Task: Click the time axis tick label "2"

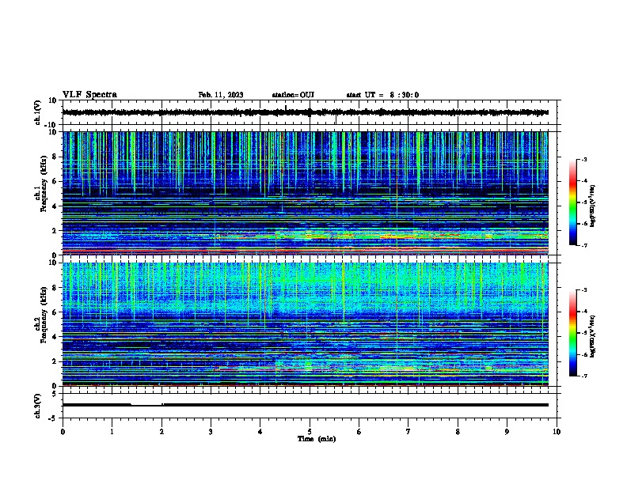Action: (x=161, y=432)
